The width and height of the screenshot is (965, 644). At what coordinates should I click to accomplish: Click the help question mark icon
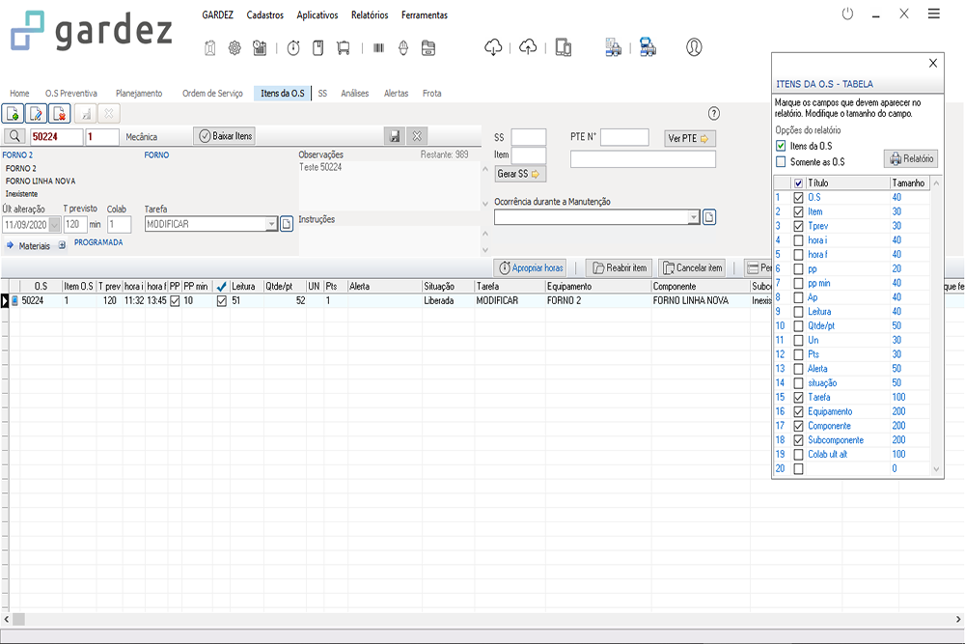[714, 113]
